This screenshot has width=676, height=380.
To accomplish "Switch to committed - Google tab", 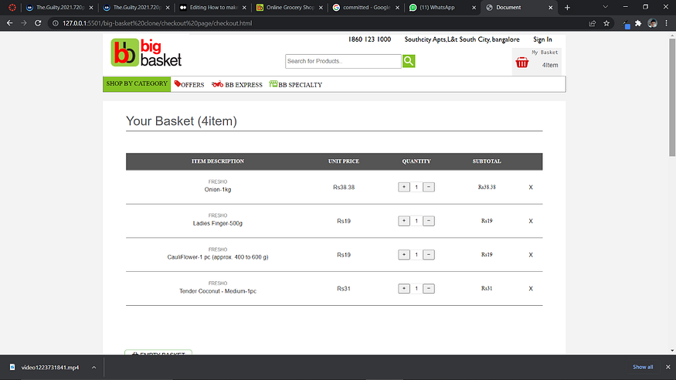I will (366, 7).
